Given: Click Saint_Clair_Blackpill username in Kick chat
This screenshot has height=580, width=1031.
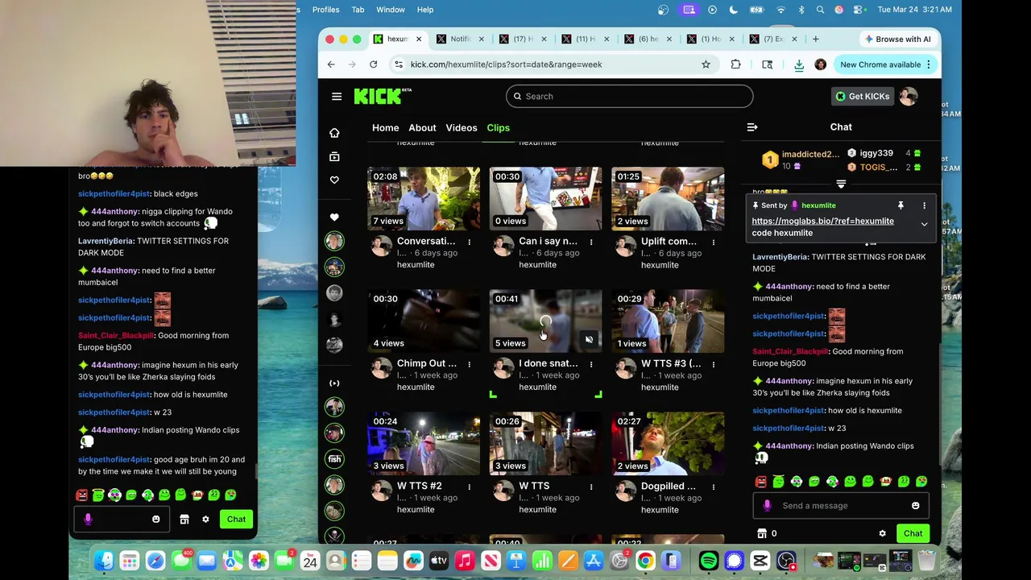Looking at the screenshot, I should tap(790, 351).
